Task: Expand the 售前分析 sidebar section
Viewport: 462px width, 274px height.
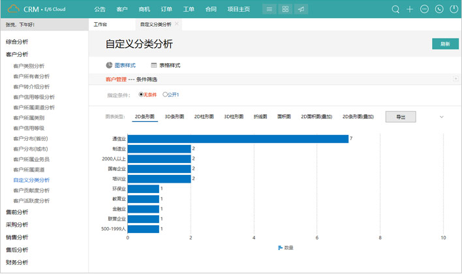Action: click(17, 212)
